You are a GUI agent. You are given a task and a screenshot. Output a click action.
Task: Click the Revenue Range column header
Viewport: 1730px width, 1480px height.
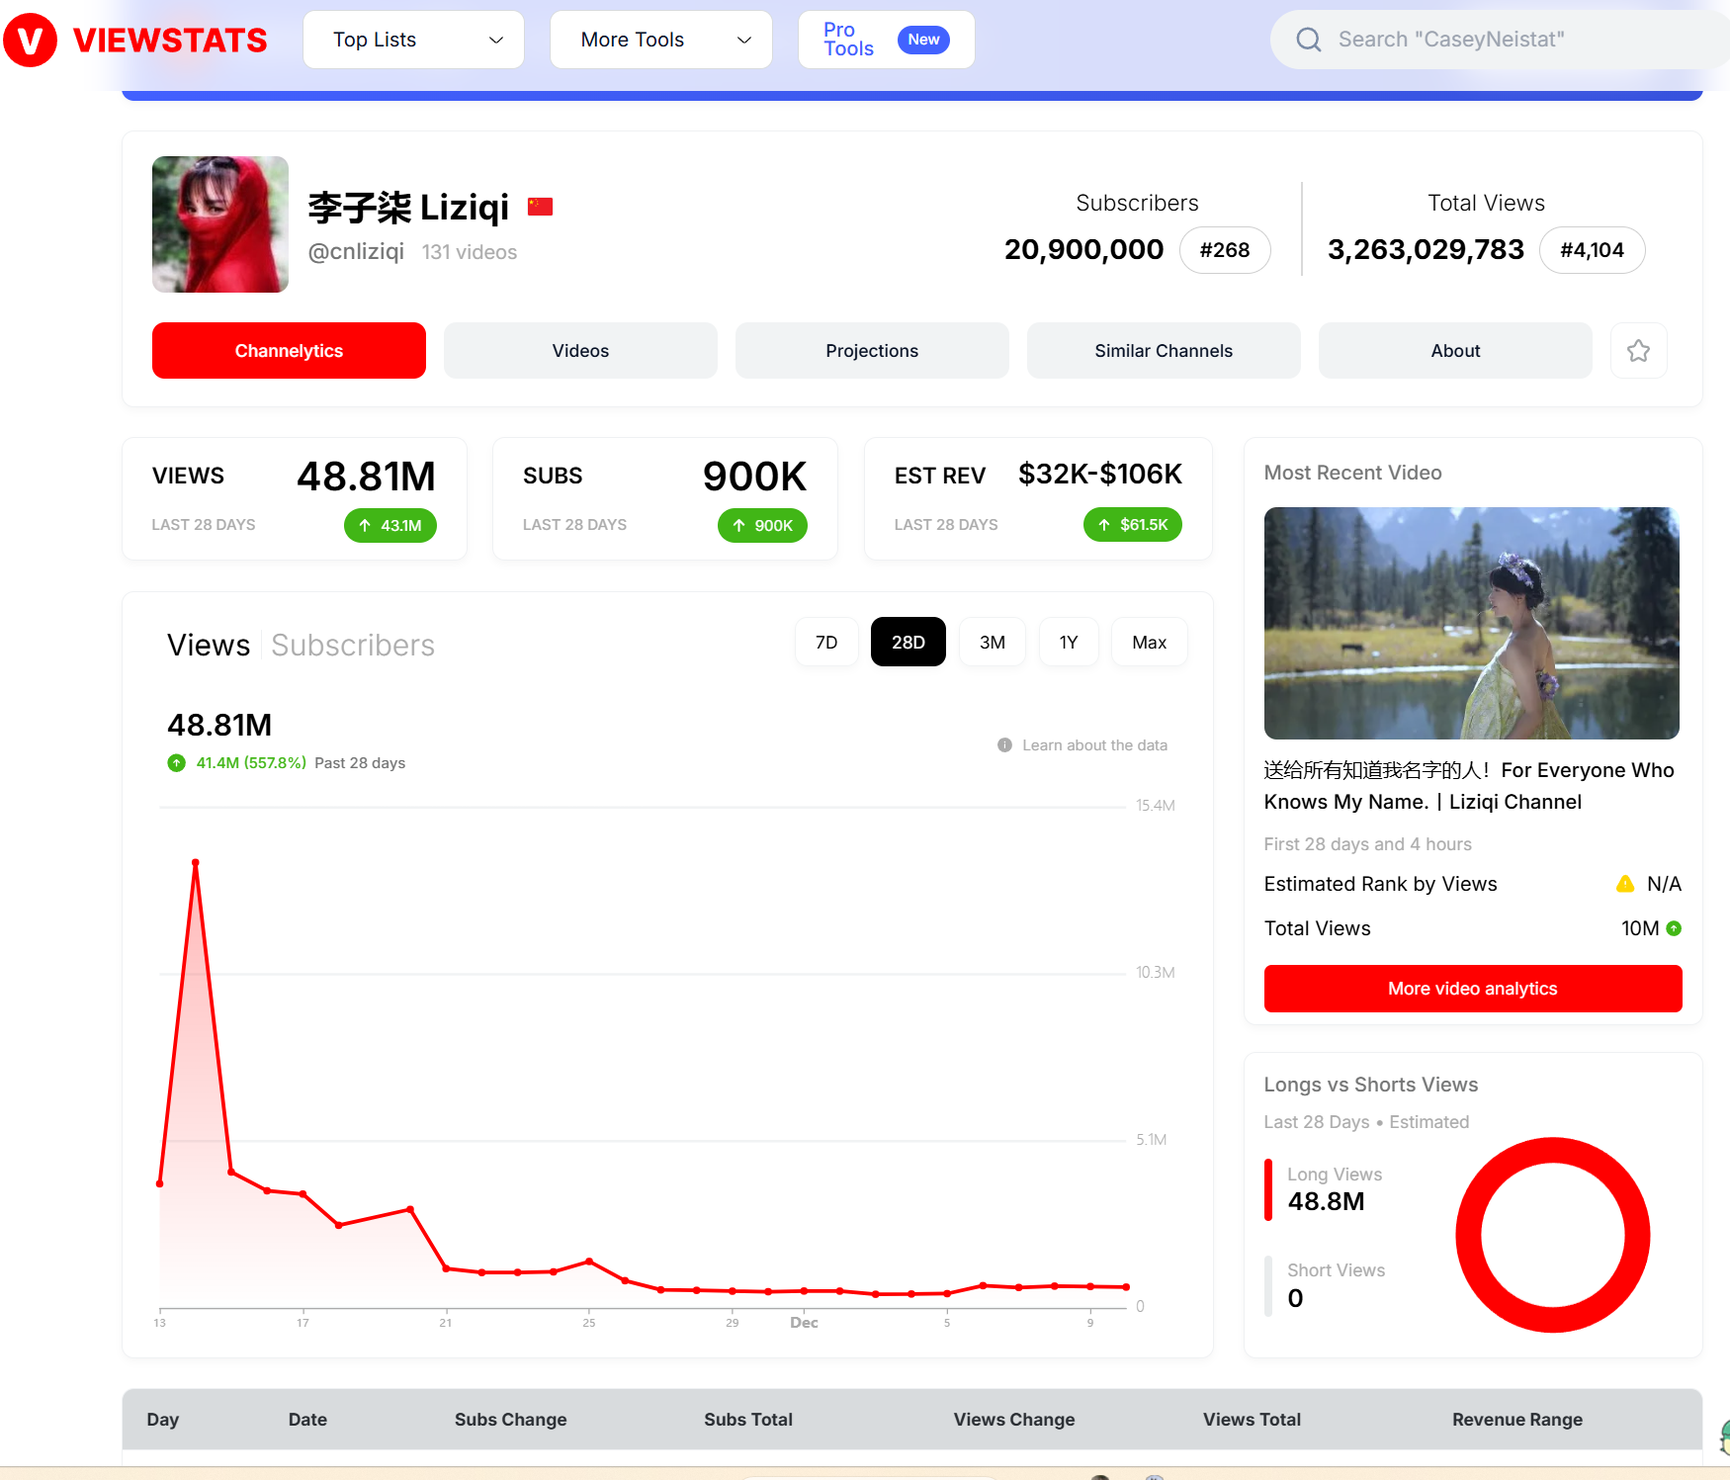1516,1420
